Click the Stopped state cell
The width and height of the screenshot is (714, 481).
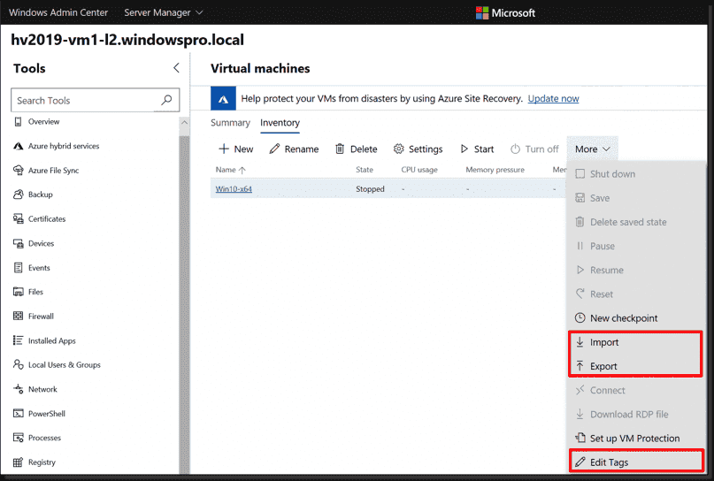tap(370, 189)
